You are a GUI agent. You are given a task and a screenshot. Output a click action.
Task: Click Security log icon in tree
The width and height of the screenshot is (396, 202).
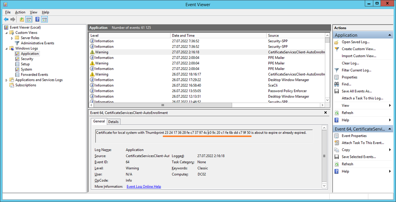click(18, 59)
